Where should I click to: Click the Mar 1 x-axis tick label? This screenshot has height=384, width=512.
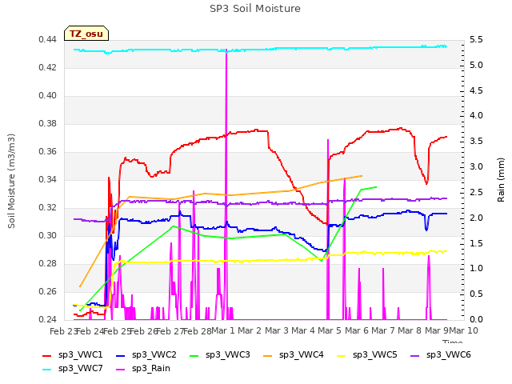(223, 331)
